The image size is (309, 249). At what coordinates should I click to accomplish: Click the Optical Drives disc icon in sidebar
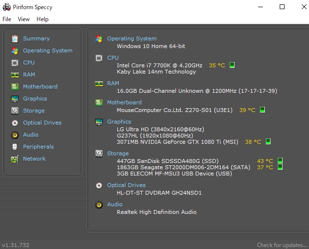[15, 123]
